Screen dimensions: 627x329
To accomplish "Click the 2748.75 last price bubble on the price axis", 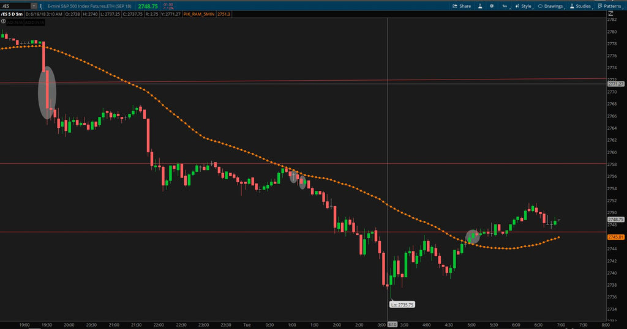I will point(616,220).
